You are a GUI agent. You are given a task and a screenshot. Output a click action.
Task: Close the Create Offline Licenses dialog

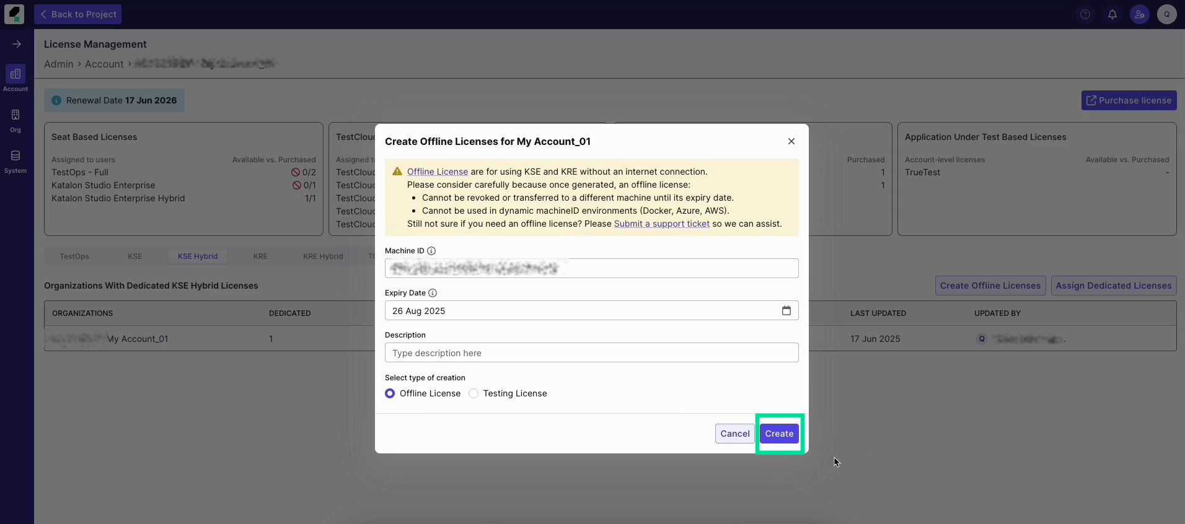(x=791, y=141)
